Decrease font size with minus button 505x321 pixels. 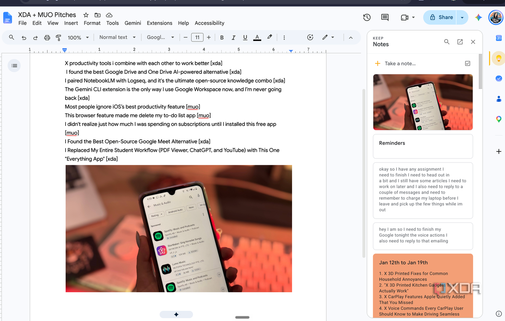click(x=185, y=38)
